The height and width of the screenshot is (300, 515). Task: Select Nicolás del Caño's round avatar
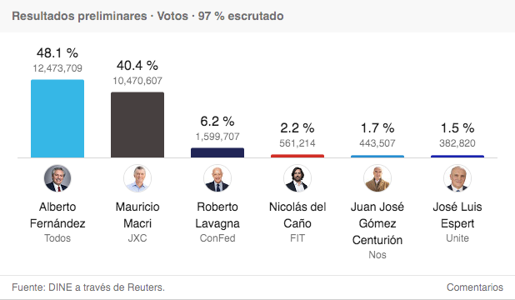tap(297, 178)
